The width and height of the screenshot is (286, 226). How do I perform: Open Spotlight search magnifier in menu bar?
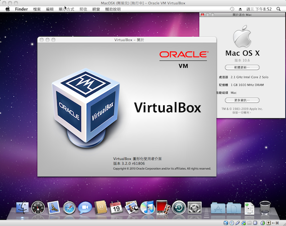pos(278,9)
